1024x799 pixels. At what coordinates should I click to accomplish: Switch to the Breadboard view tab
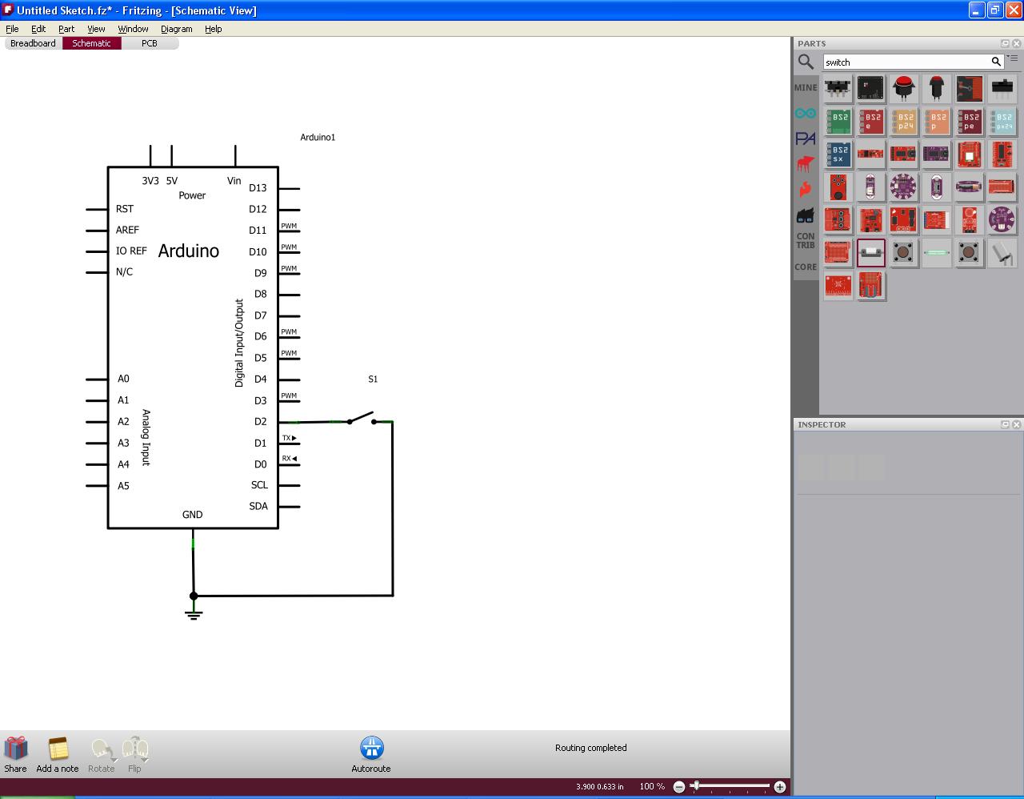33,43
